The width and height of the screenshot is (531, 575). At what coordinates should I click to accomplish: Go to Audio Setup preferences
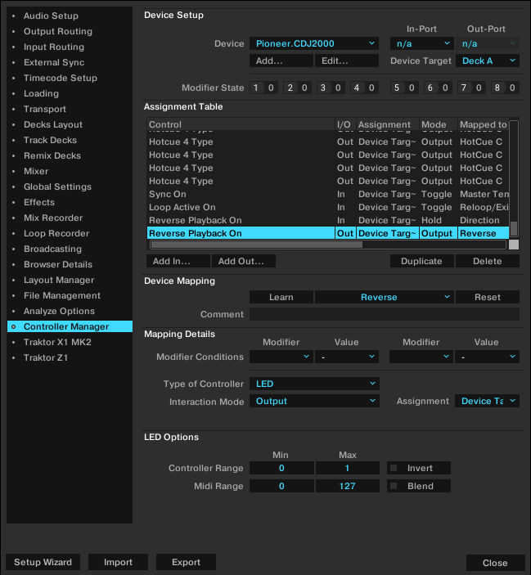pos(51,16)
